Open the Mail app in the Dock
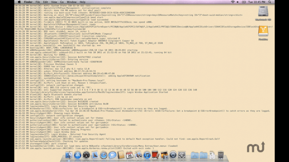289x162 pixels. pos(95,155)
